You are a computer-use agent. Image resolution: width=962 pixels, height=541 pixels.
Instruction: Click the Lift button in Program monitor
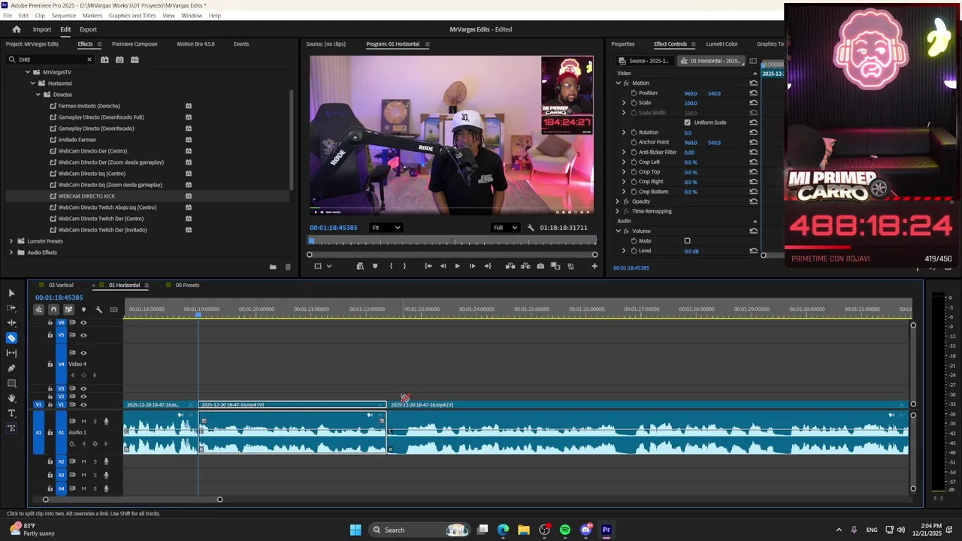point(510,266)
